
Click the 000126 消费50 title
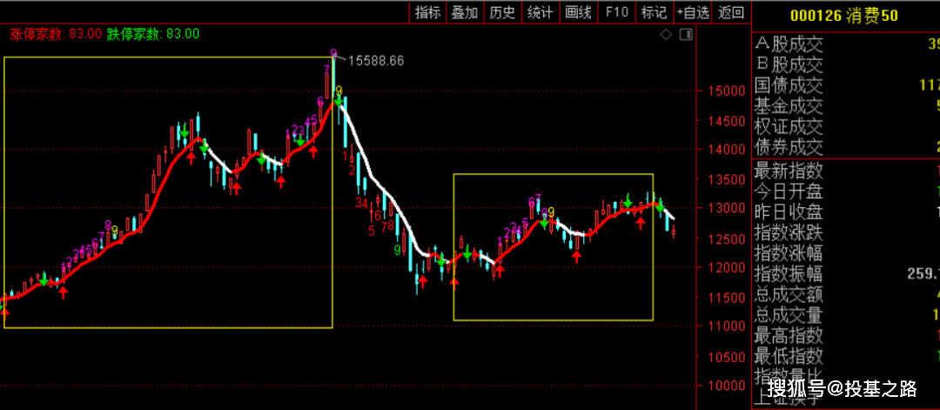(x=844, y=17)
